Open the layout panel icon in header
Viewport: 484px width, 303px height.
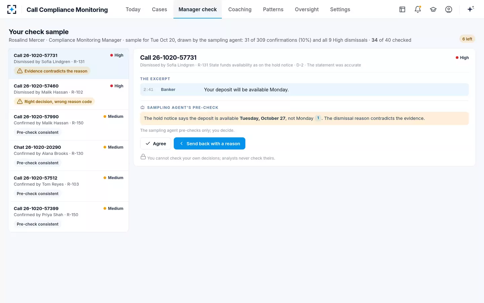click(x=402, y=9)
